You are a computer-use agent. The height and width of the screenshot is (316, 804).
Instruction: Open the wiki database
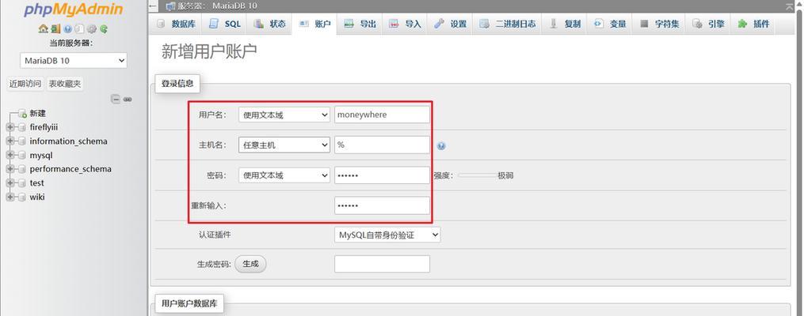(x=37, y=197)
